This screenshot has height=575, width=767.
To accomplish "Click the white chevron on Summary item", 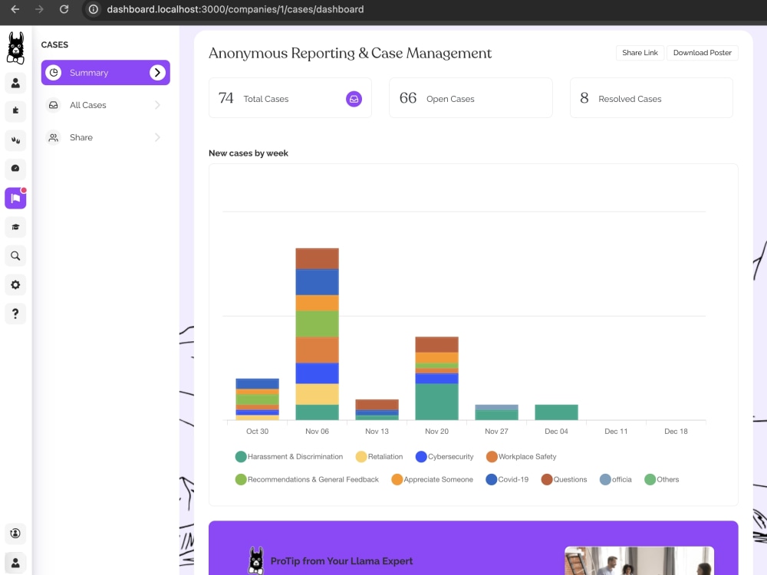I will pyautogui.click(x=157, y=72).
